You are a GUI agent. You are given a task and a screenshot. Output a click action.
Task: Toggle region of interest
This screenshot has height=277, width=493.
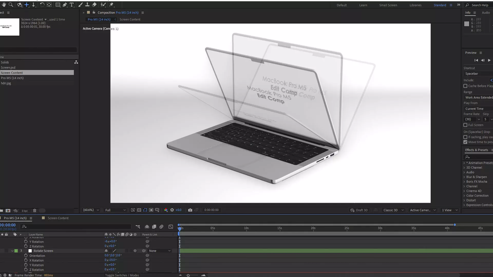point(151,210)
